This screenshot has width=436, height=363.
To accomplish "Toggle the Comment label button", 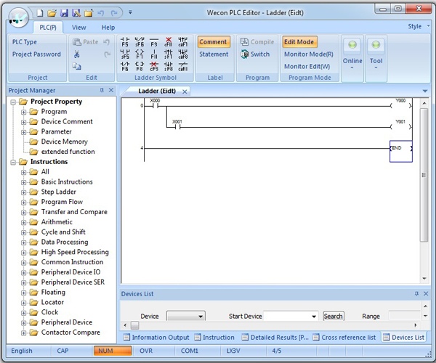I will click(x=213, y=42).
